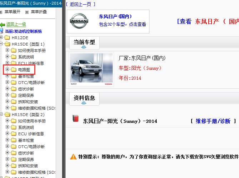Click 厂家:东风日产(国内) text
Image resolution: width=239 pixels, height=178 pixels.
[x=142, y=58]
